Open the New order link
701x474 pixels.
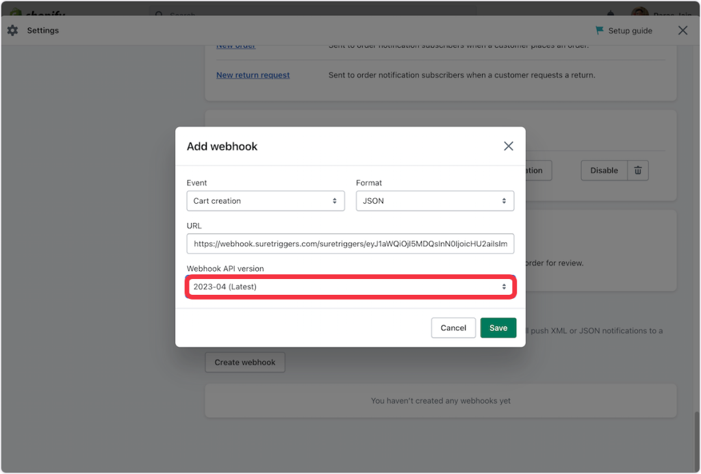(x=235, y=46)
